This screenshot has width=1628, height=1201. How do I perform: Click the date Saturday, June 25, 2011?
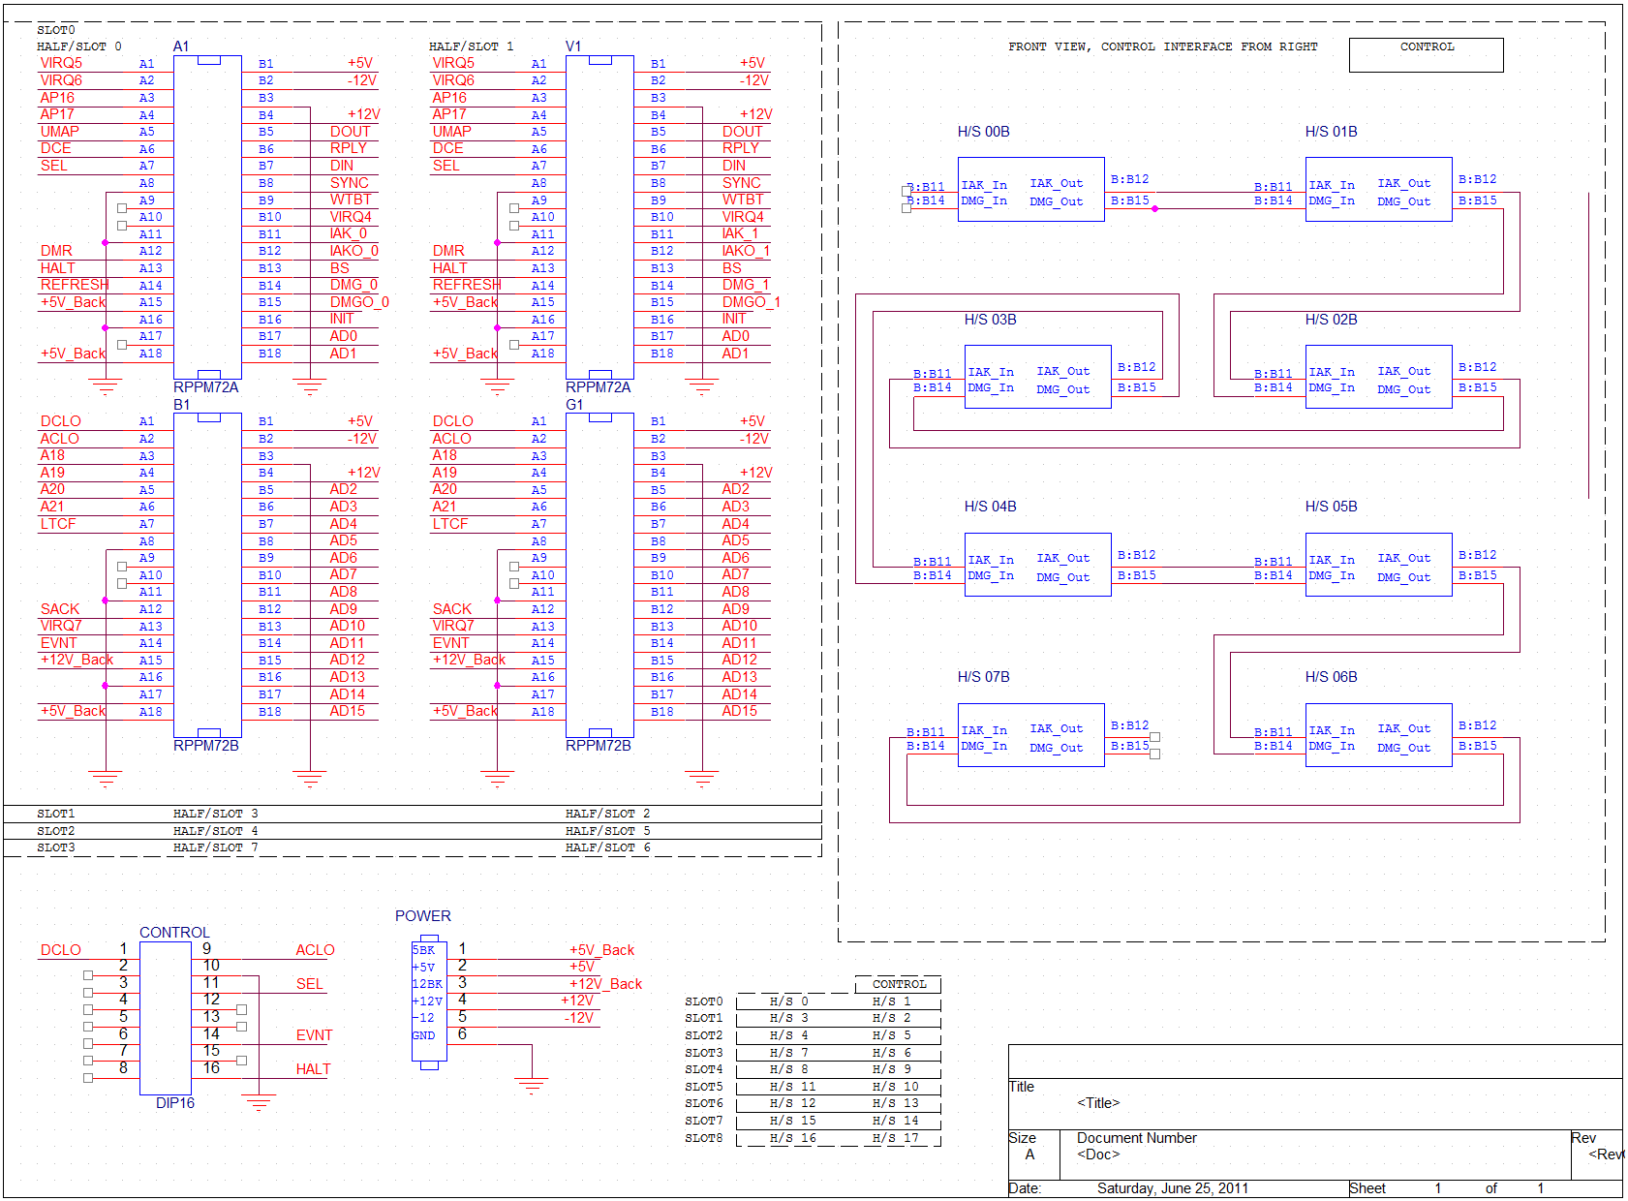(1172, 1188)
